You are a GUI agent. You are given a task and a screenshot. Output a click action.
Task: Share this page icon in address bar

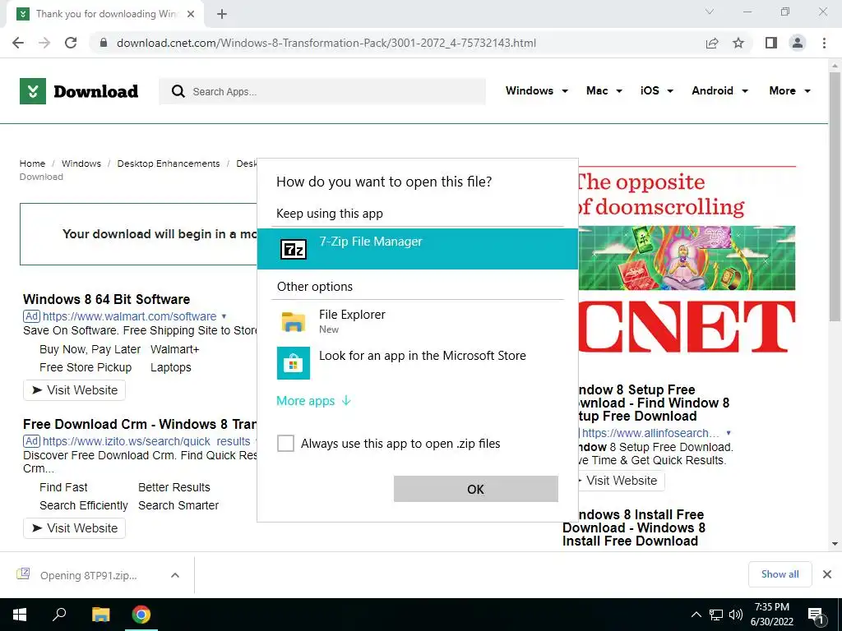pos(712,43)
